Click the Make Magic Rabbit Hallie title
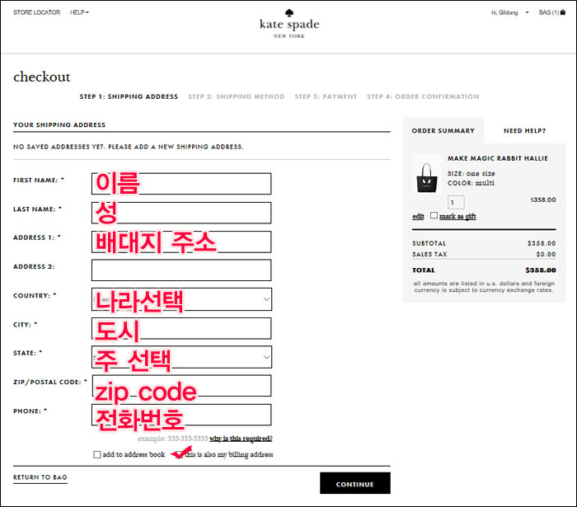The image size is (577, 507). pyautogui.click(x=498, y=158)
